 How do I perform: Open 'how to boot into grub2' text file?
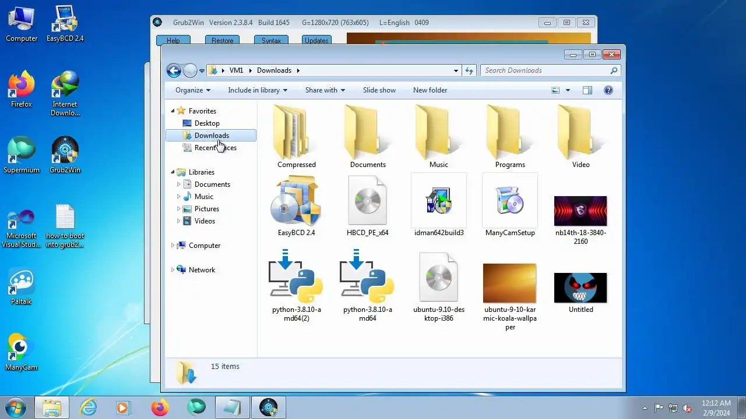click(65, 225)
